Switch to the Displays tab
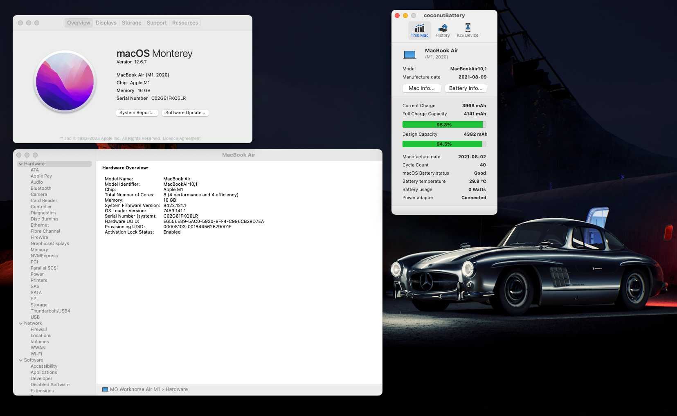Image resolution: width=677 pixels, height=416 pixels. [106, 23]
